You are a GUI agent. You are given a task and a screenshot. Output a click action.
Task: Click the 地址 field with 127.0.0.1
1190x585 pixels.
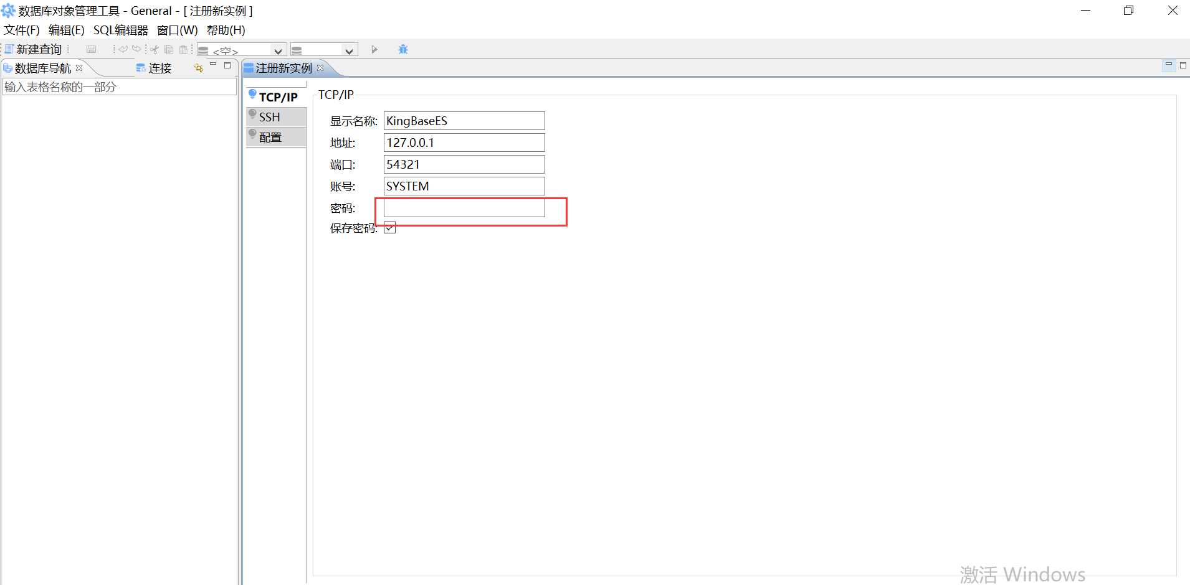coord(464,143)
